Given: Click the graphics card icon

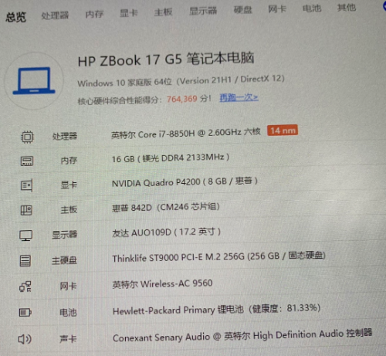Looking at the screenshot, I should pos(26,185).
